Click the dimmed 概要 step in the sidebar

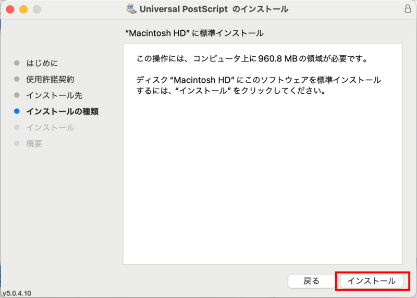tap(34, 144)
